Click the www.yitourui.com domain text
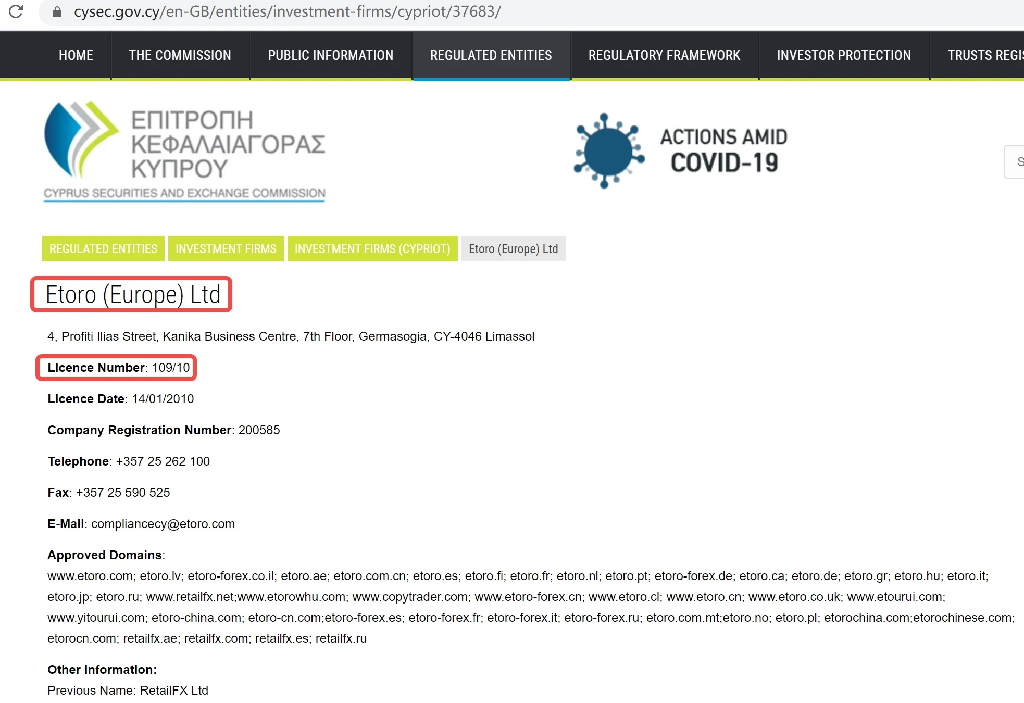The image size is (1024, 703). [96, 618]
